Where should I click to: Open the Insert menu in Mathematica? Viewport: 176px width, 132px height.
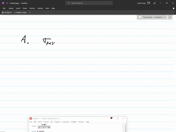coord(40,122)
